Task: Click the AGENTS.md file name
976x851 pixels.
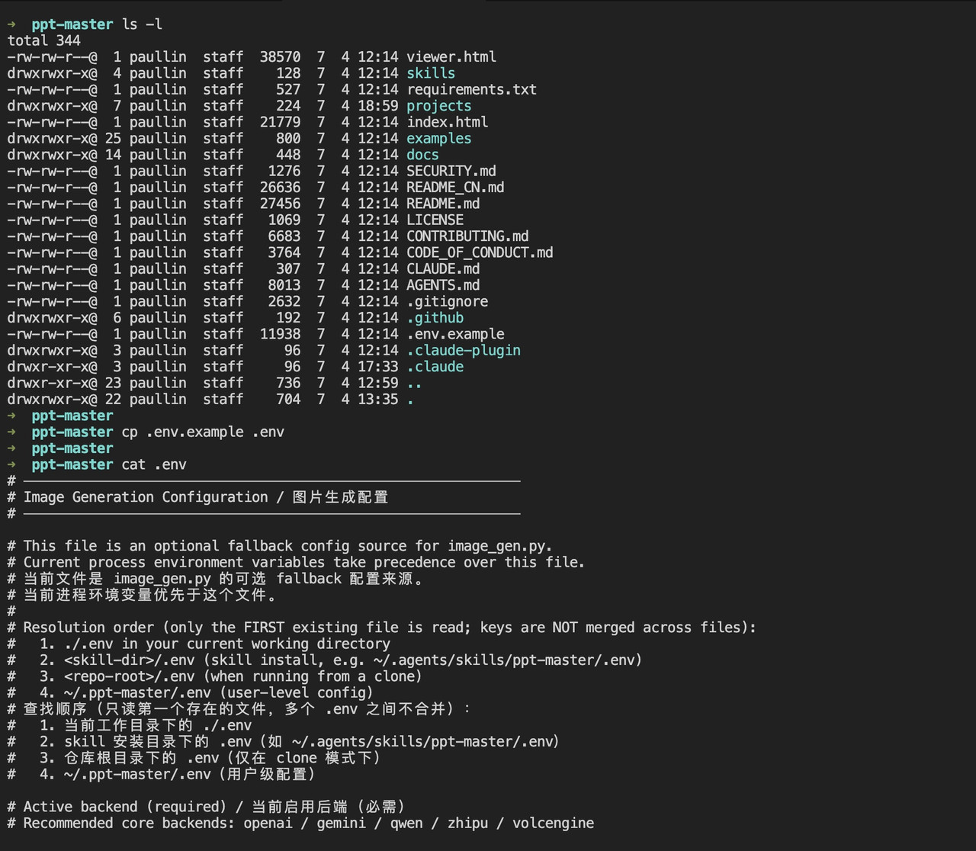Action: click(443, 285)
